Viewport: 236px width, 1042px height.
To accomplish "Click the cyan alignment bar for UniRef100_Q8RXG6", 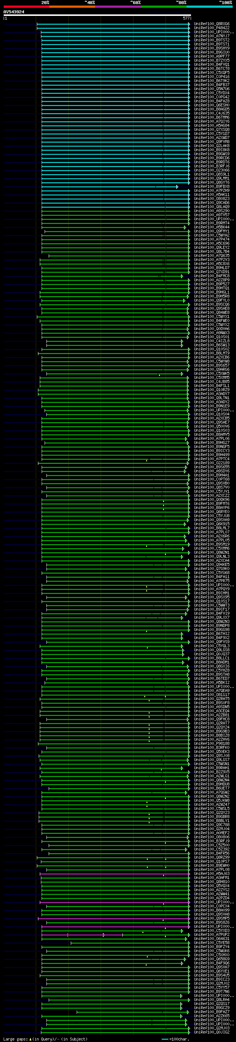I will coord(113,24).
